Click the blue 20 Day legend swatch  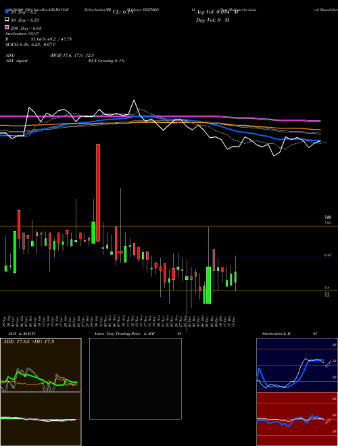(x=7, y=12)
